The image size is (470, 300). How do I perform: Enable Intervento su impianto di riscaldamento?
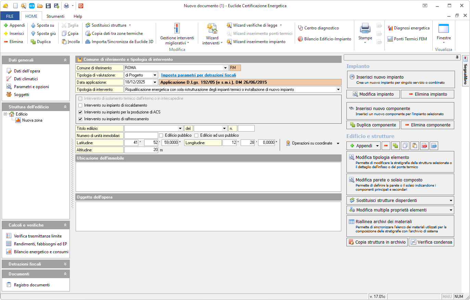(80, 106)
